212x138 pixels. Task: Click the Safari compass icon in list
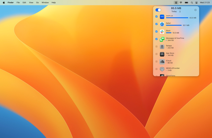point(162,24)
